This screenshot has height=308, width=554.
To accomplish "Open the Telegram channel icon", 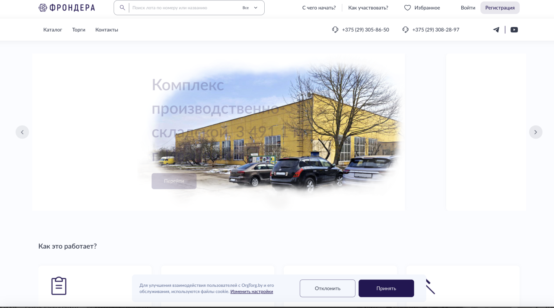I will 496,30.
